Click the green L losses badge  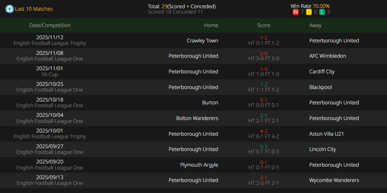click(x=322, y=12)
